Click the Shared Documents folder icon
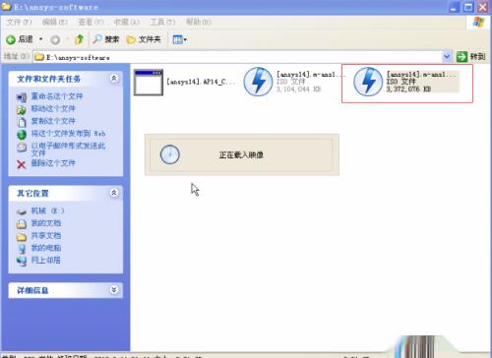 coord(22,236)
